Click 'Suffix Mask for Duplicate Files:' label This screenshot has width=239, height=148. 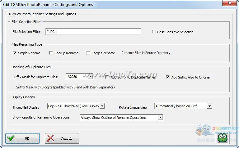coord(35,77)
